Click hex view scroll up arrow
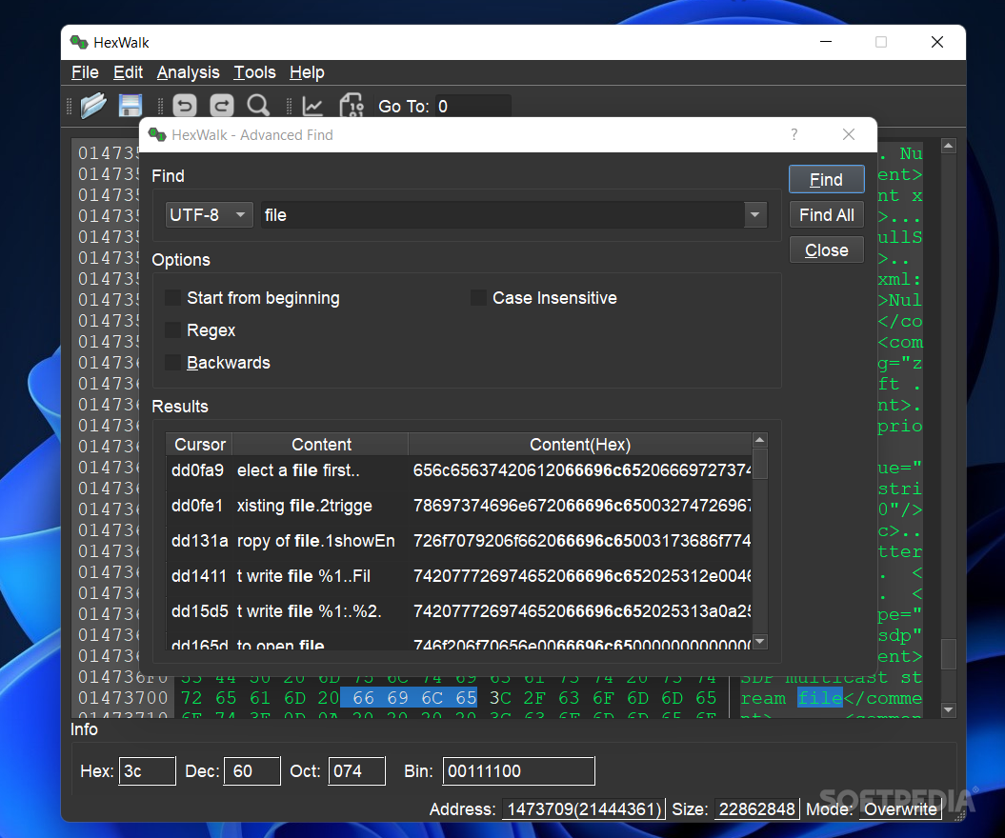Screen dimensions: 1005x838 [x=948, y=146]
